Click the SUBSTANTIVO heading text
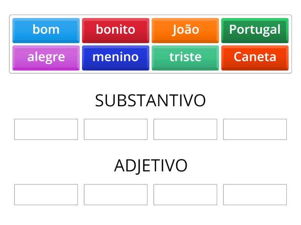This screenshot has width=301, height=225. 150,99
